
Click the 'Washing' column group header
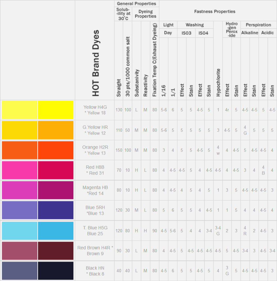[195, 25]
